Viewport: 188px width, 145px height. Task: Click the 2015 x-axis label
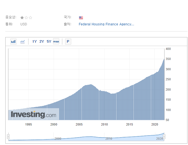click(130, 124)
